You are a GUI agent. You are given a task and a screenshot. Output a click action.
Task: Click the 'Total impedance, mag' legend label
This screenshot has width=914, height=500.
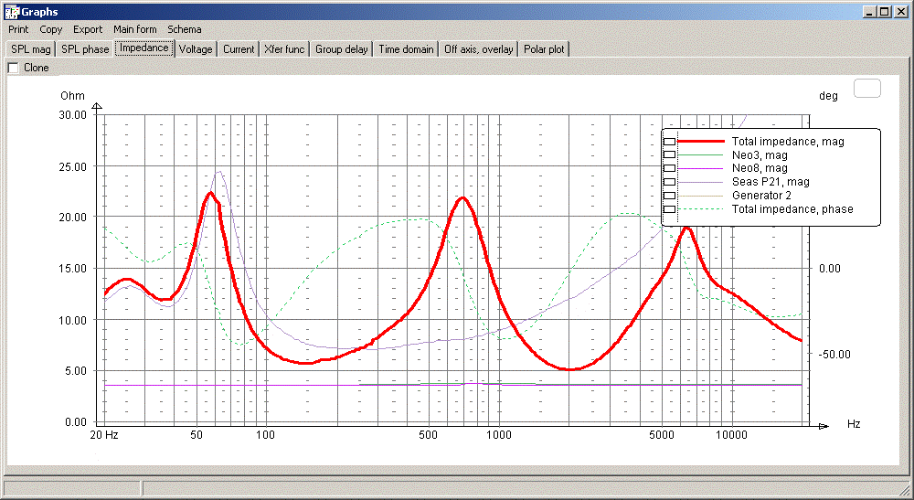(788, 142)
